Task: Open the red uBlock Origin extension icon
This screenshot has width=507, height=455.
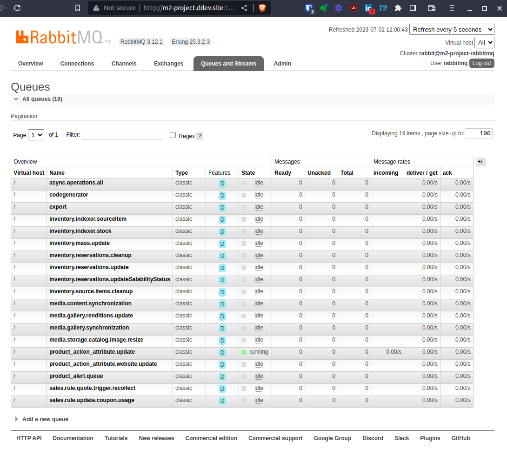Action: coord(354,8)
